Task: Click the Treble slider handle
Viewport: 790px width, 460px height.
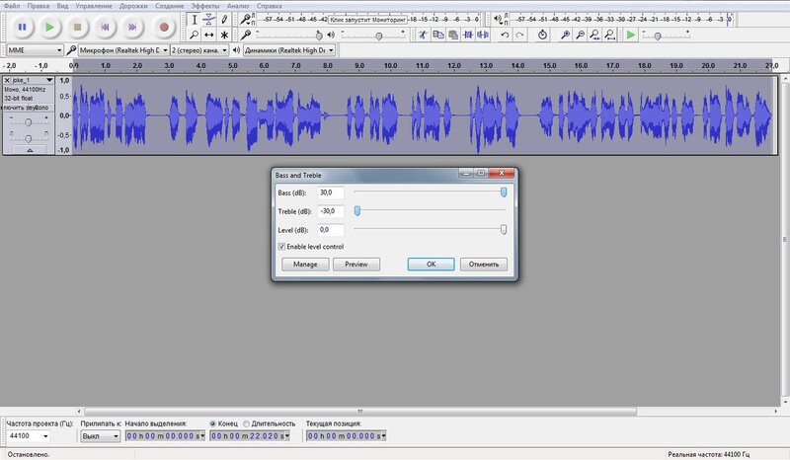Action: pos(357,210)
